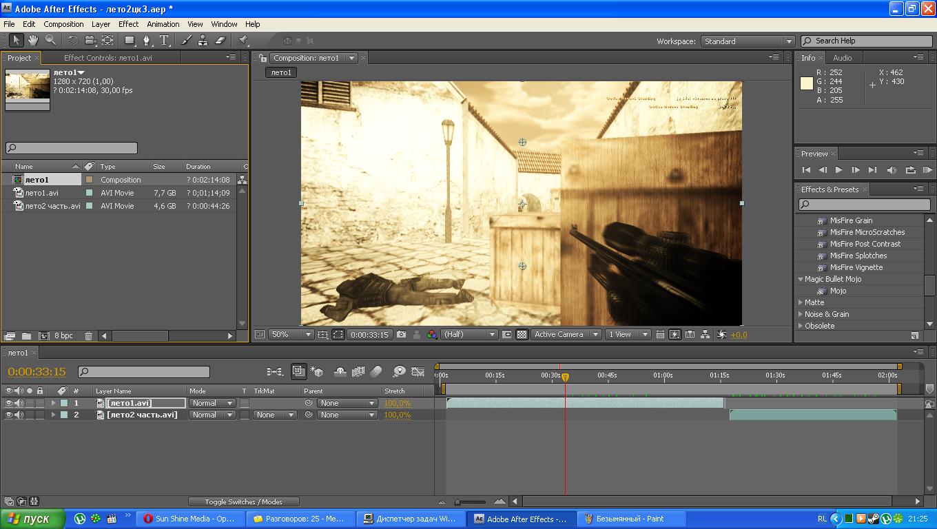Click Toggle Switches / Modes button

243,501
